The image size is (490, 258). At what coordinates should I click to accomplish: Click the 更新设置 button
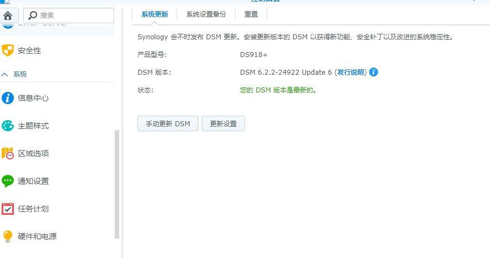pyautogui.click(x=223, y=124)
